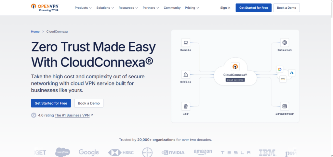Click the IBM logo
This screenshot has width=333, height=157.
268,152
